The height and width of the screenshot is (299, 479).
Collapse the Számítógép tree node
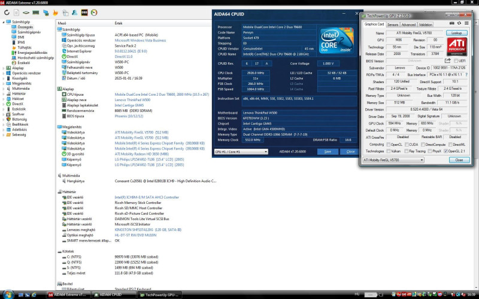[4, 22]
